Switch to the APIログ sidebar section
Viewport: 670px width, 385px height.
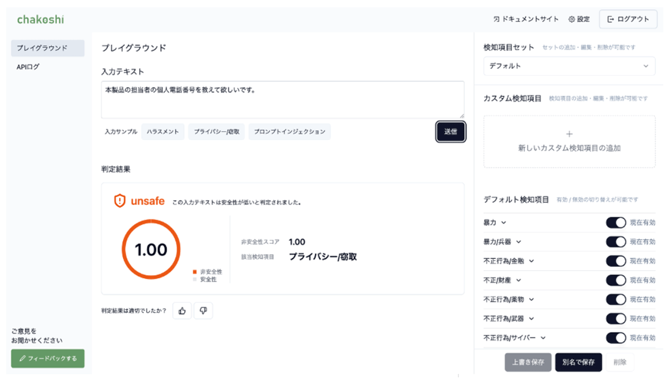(26, 67)
